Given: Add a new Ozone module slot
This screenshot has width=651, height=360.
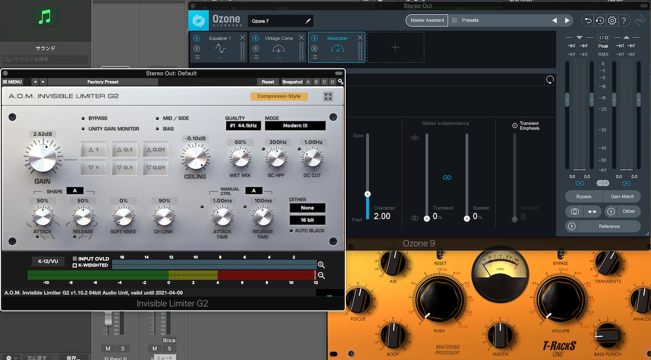Looking at the screenshot, I should click(x=395, y=48).
